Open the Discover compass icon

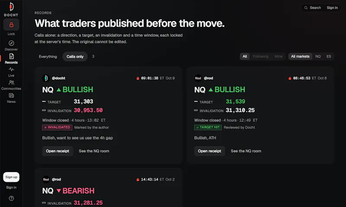coord(11,43)
